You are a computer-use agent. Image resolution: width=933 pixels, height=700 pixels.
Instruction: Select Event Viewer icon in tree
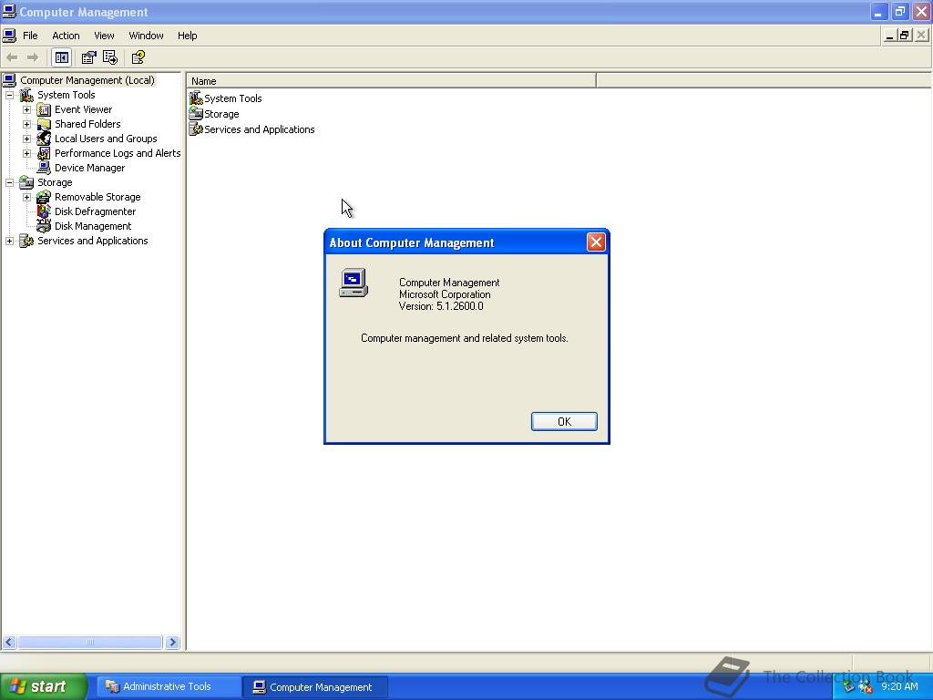point(44,109)
